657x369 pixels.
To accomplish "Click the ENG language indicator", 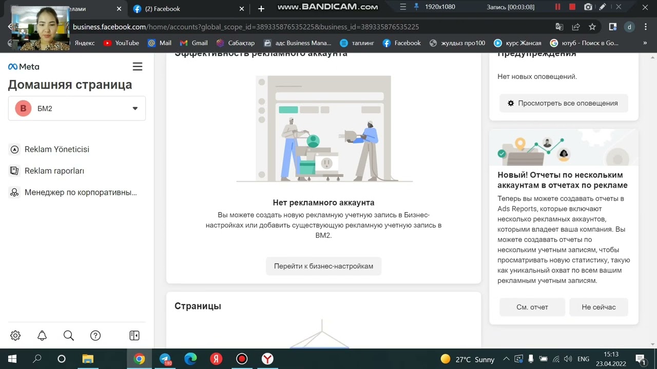I will (583, 359).
